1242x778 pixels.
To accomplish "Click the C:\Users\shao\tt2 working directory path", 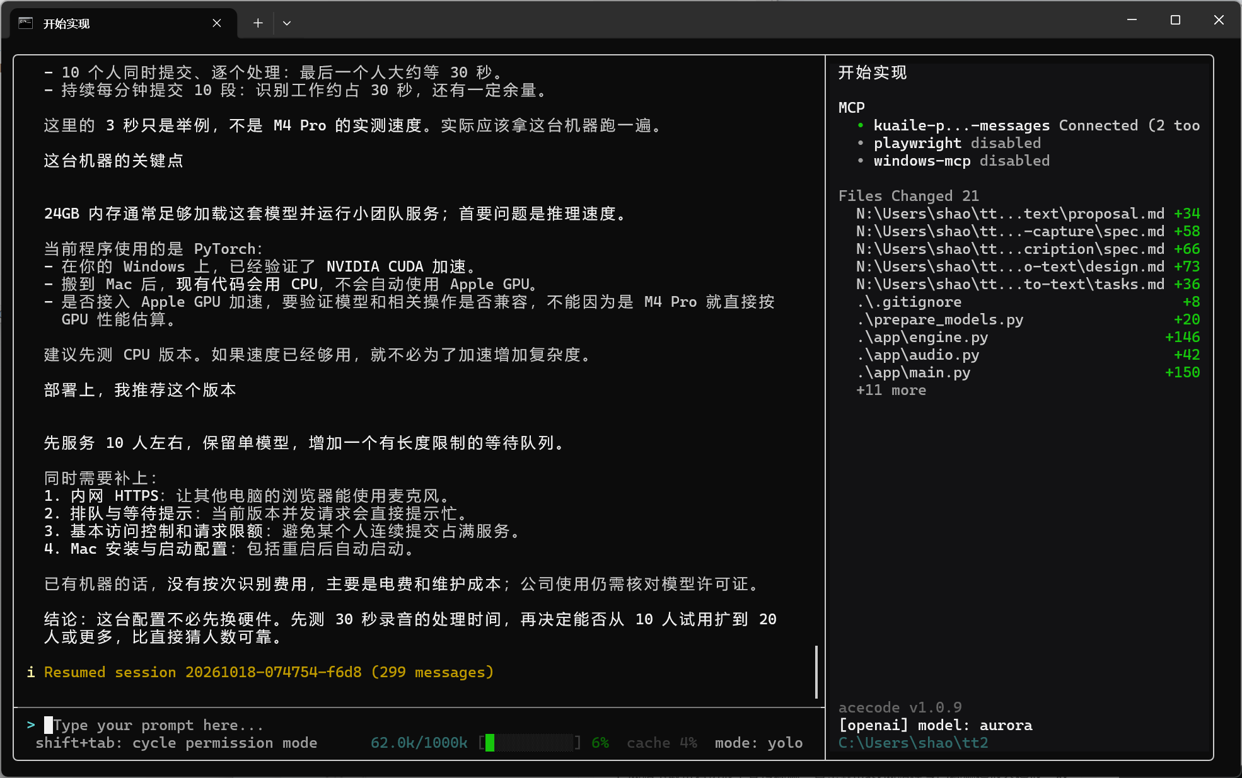I will click(x=913, y=743).
